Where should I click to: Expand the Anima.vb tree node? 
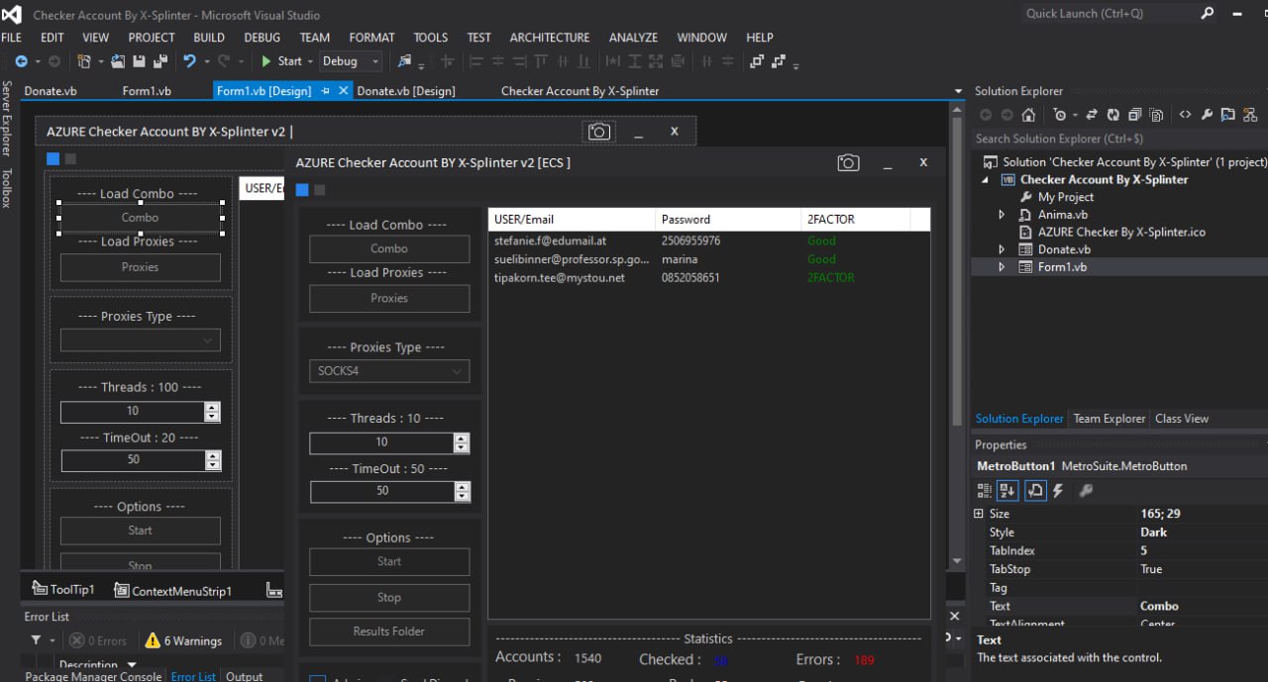(1002, 214)
